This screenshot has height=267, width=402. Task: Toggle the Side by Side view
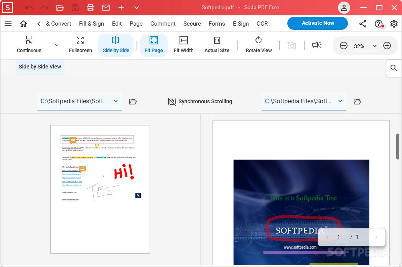coord(116,45)
